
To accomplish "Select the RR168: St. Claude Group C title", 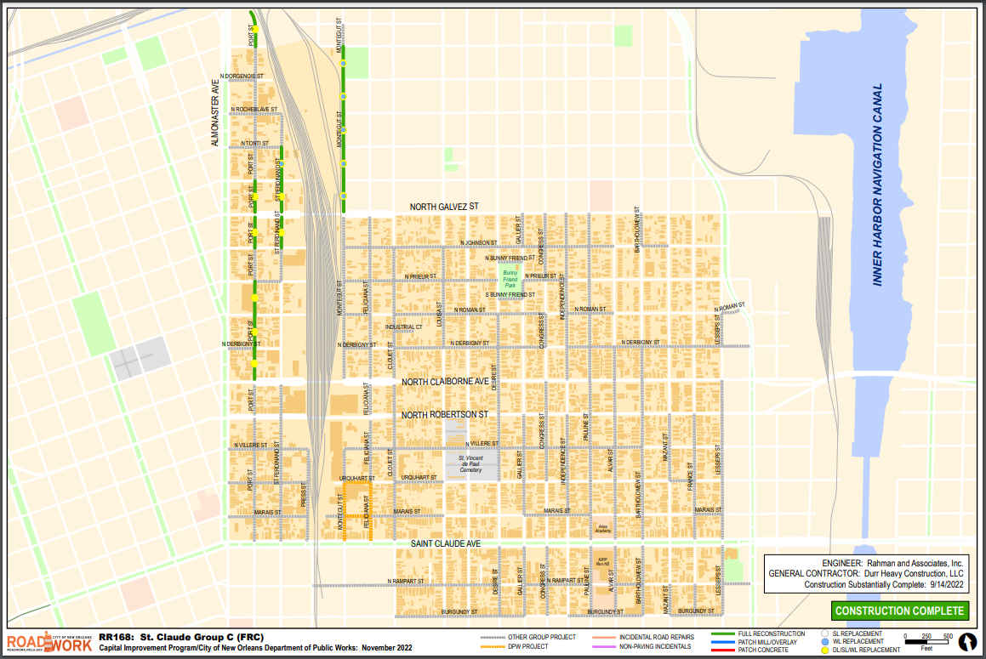I will pyautogui.click(x=181, y=637).
